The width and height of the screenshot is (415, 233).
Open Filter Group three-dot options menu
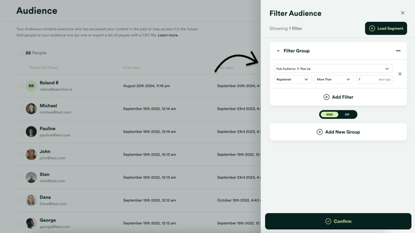398,51
